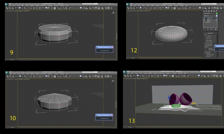Viewport: 224px width, 134px height.
Task: Toggle the TurboSmooth modifier light bulb
Action: [205, 18]
